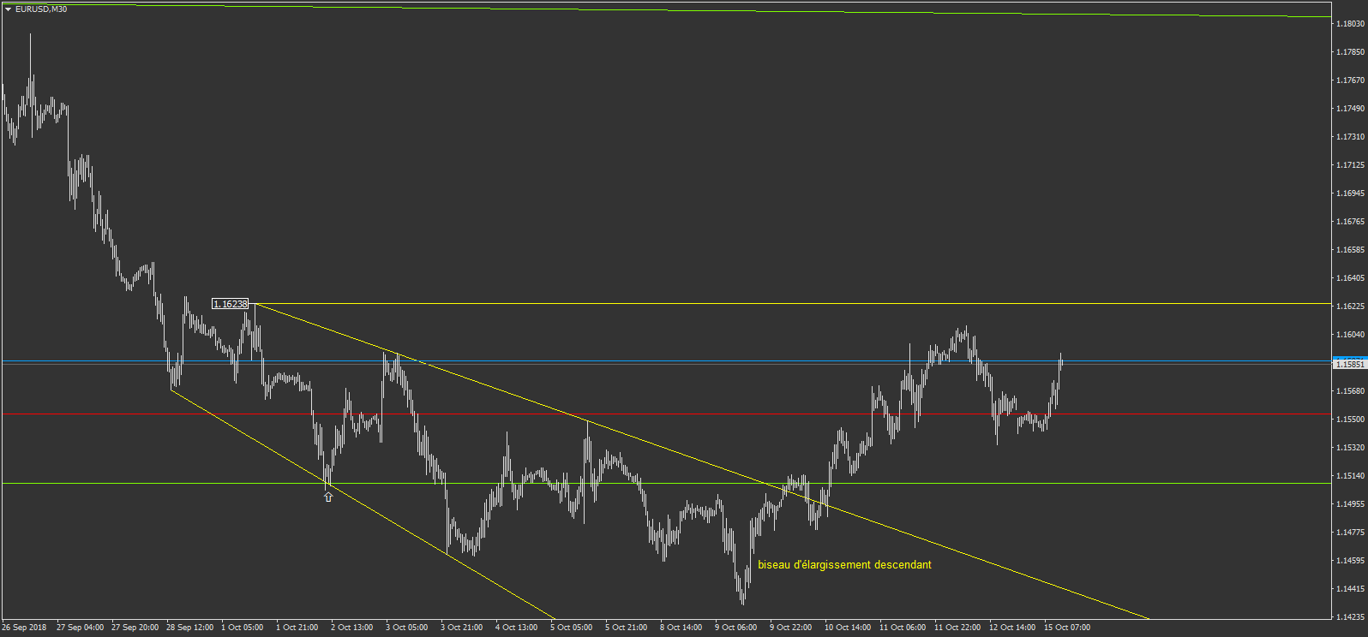
Task: Open the dropdown triangle beside EURUSD,M30
Action: [x=8, y=9]
